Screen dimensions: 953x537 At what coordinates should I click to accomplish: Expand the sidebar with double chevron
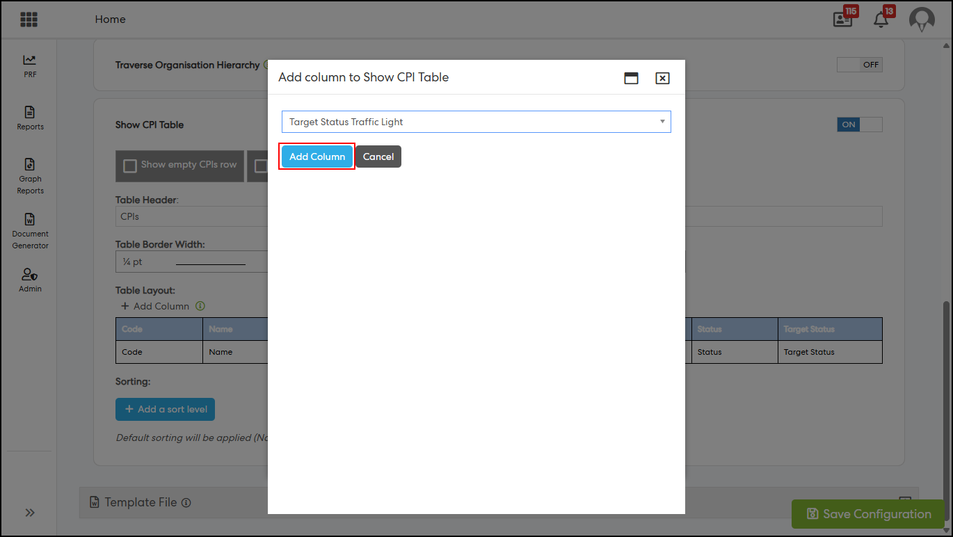point(30,513)
